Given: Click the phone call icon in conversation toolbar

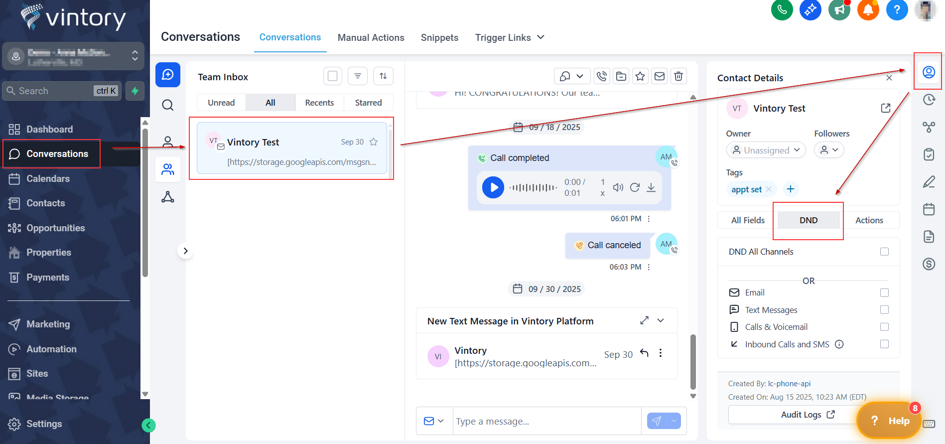Looking at the screenshot, I should (x=602, y=76).
